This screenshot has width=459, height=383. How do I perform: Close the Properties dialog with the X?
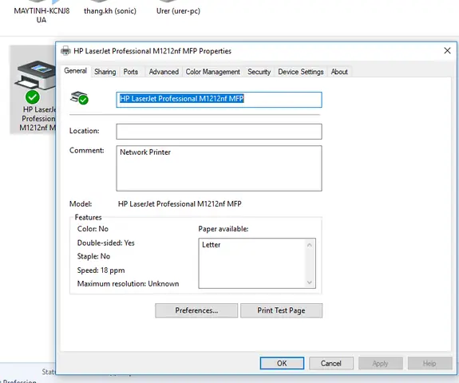447,51
